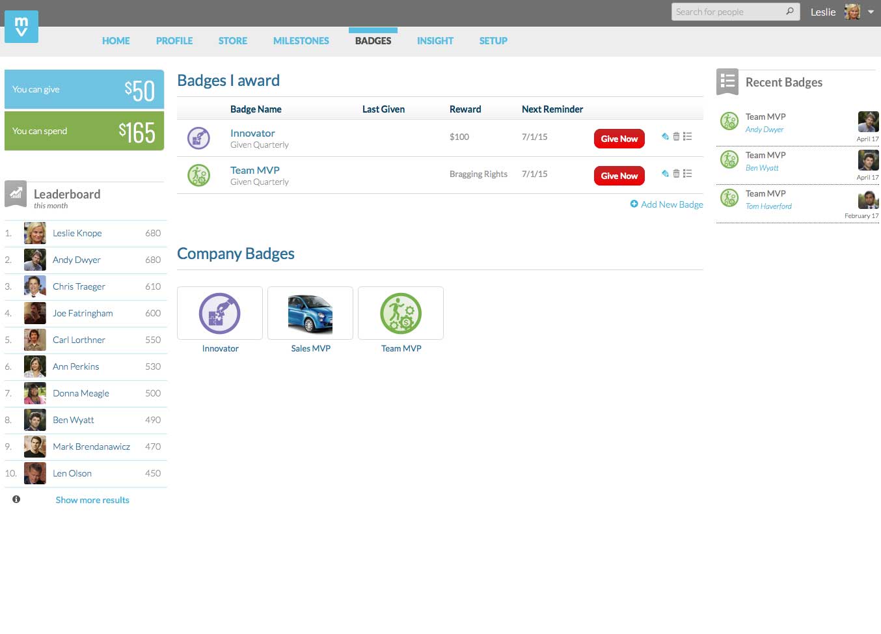881x634 pixels.
Task: Click the edit icon for Team MVP badge
Action: (x=665, y=174)
